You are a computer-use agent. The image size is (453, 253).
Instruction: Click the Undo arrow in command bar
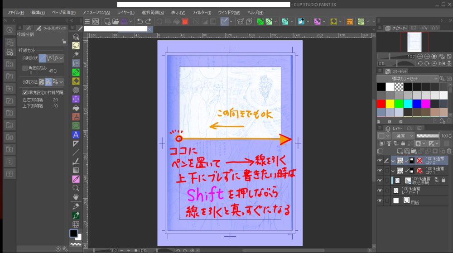pos(140,21)
